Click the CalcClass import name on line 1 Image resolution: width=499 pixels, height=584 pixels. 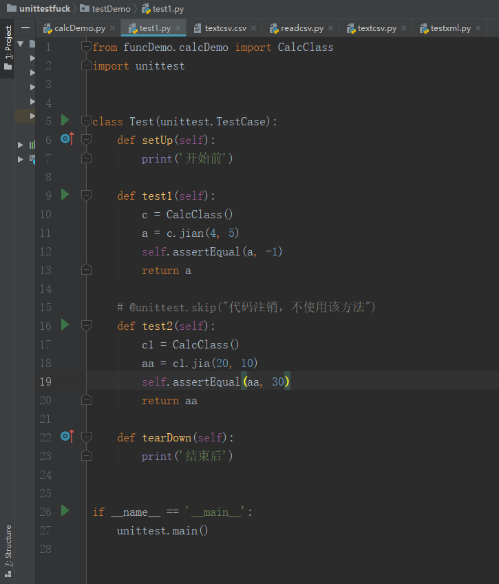coord(306,48)
